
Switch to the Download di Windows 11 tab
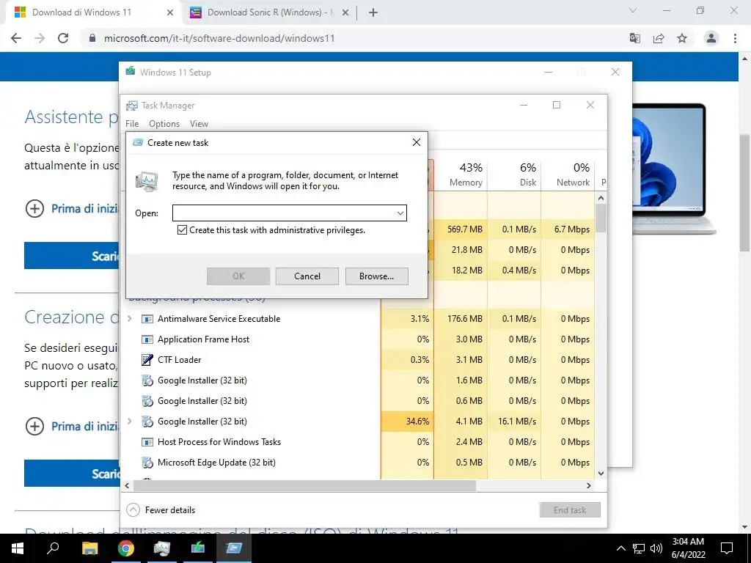click(x=81, y=12)
